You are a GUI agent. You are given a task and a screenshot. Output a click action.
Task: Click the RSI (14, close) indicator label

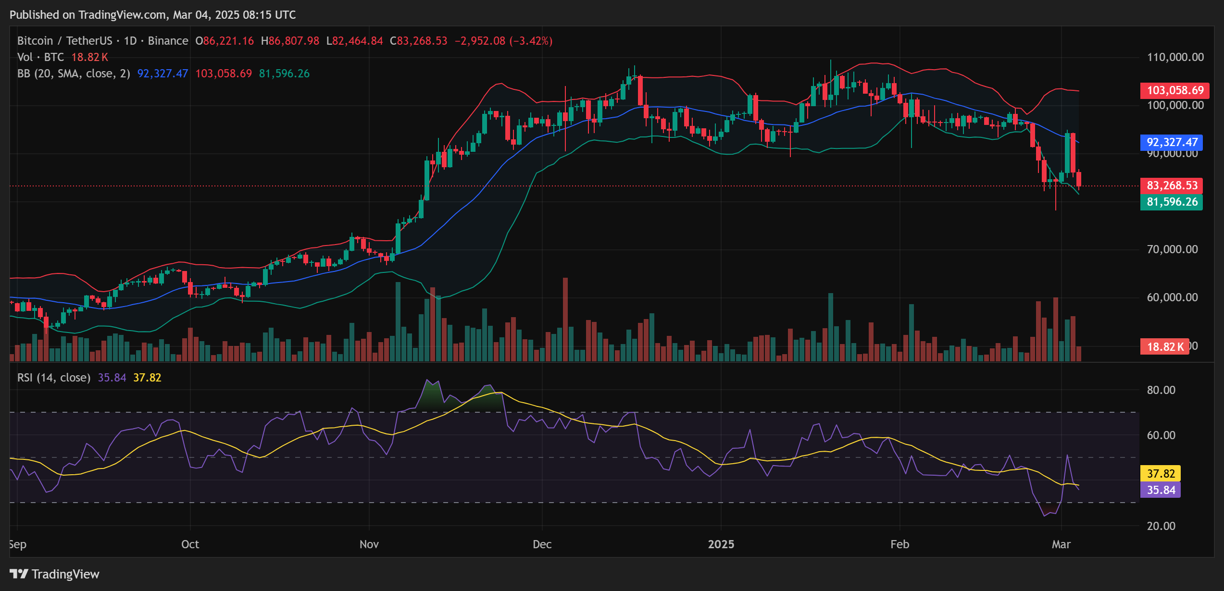[54, 378]
